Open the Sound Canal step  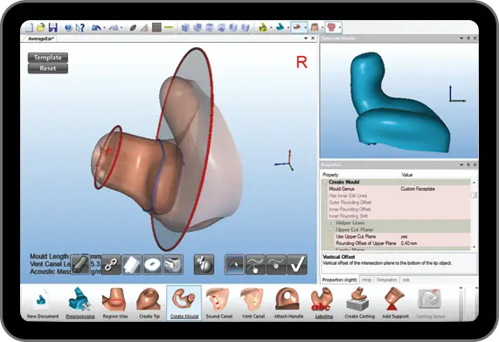[x=218, y=303]
